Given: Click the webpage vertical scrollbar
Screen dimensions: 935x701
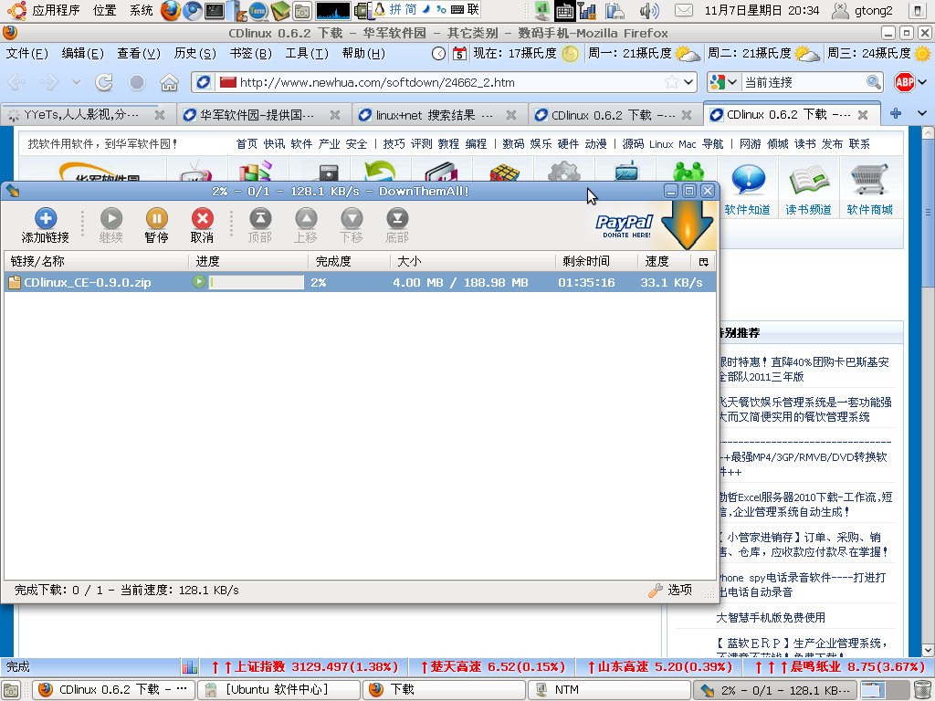Looking at the screenshot, I should pyautogui.click(x=928, y=392).
